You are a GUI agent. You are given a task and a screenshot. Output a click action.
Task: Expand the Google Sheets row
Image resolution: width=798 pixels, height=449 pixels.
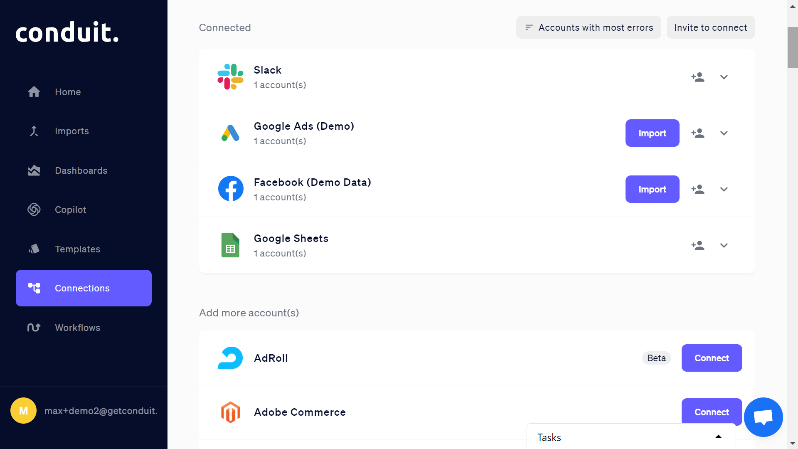coord(724,245)
